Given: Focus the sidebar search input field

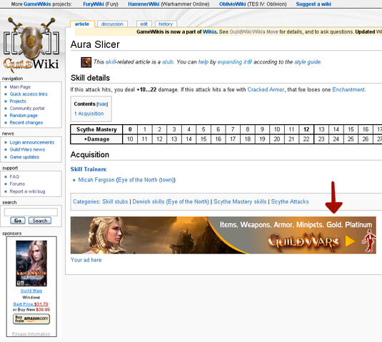Looking at the screenshot, I should 31,212.
